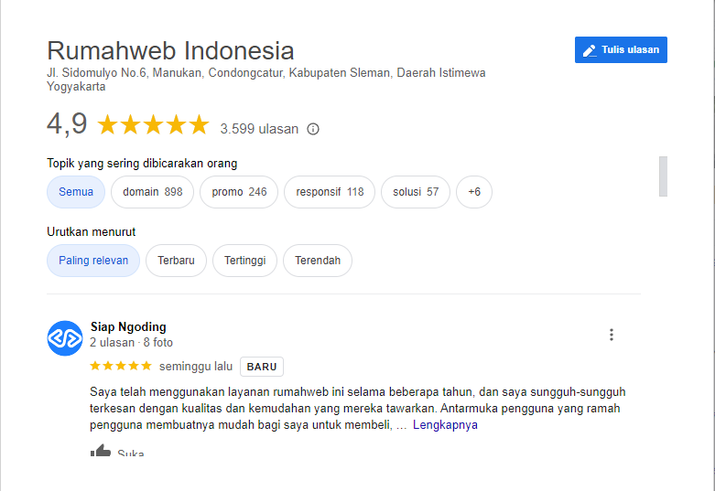The width and height of the screenshot is (715, 491).
Task: Sort reviews by Terbaru
Action: (x=176, y=261)
